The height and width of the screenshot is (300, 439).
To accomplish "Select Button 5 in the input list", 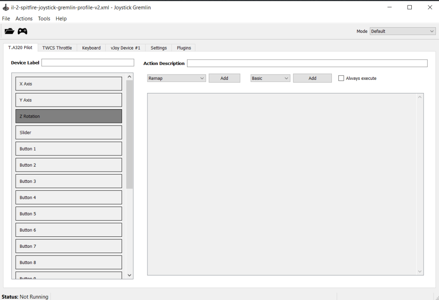I will click(x=68, y=214).
